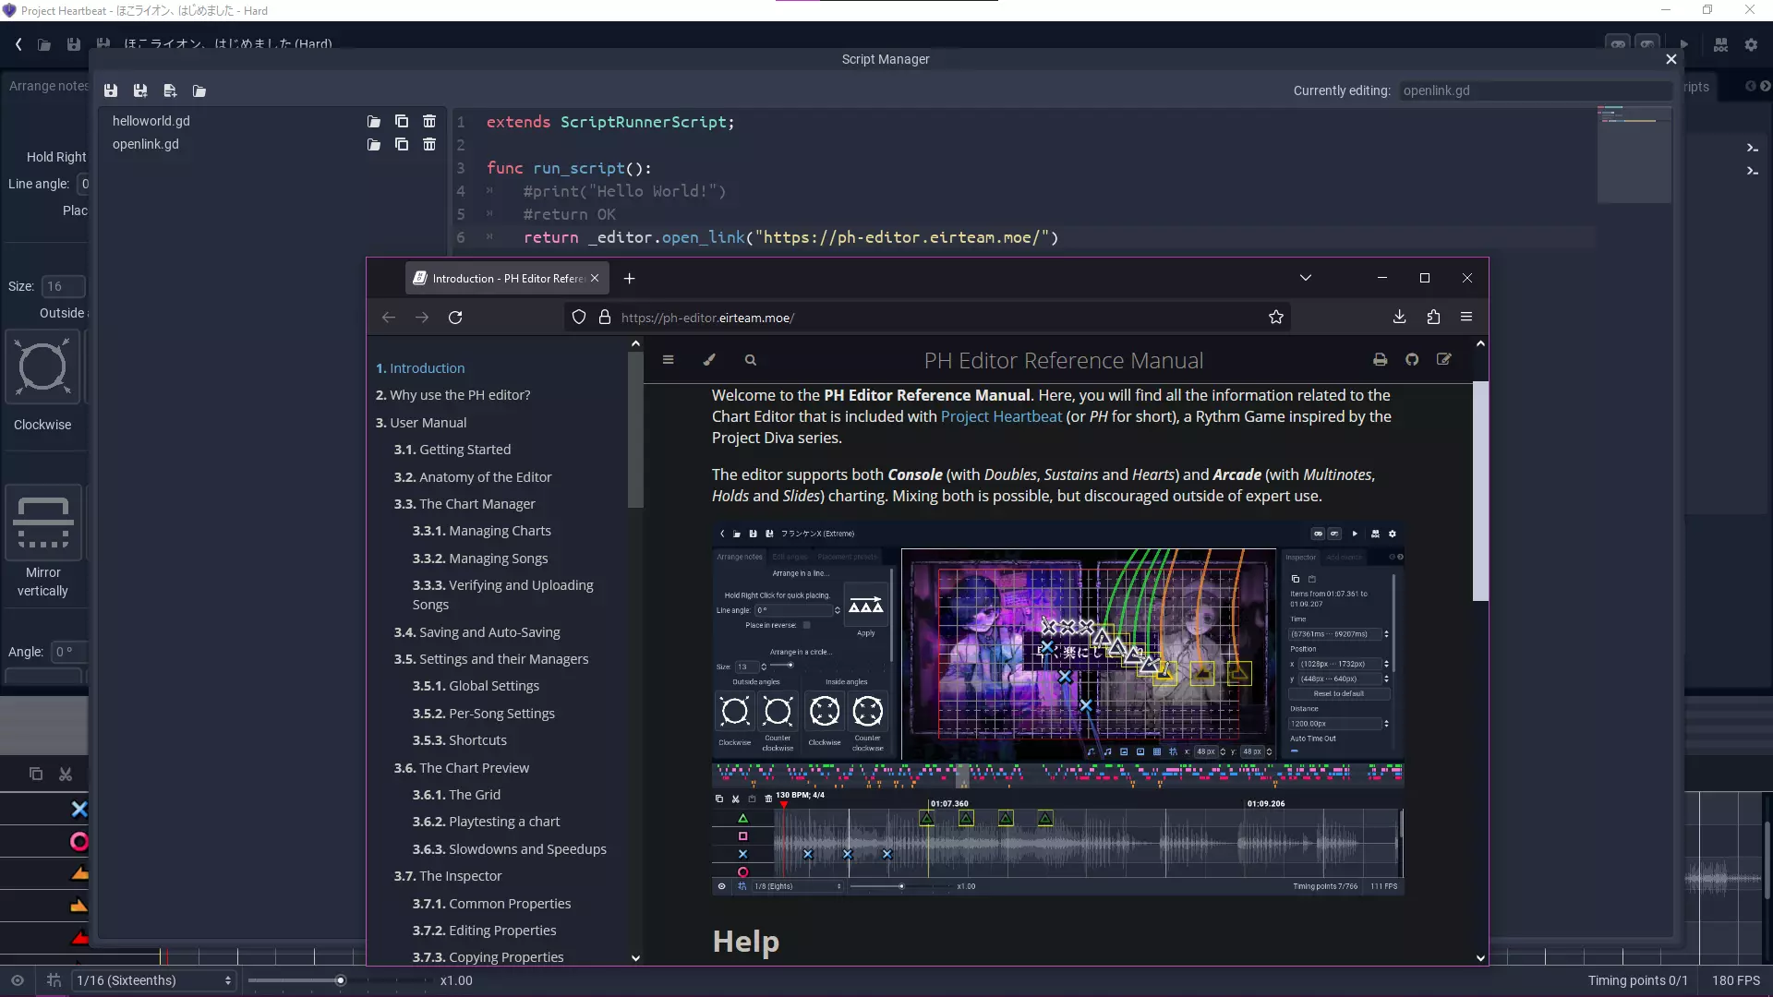
Task: Open the Firefox application hamburger menu
Action: coord(1466,317)
